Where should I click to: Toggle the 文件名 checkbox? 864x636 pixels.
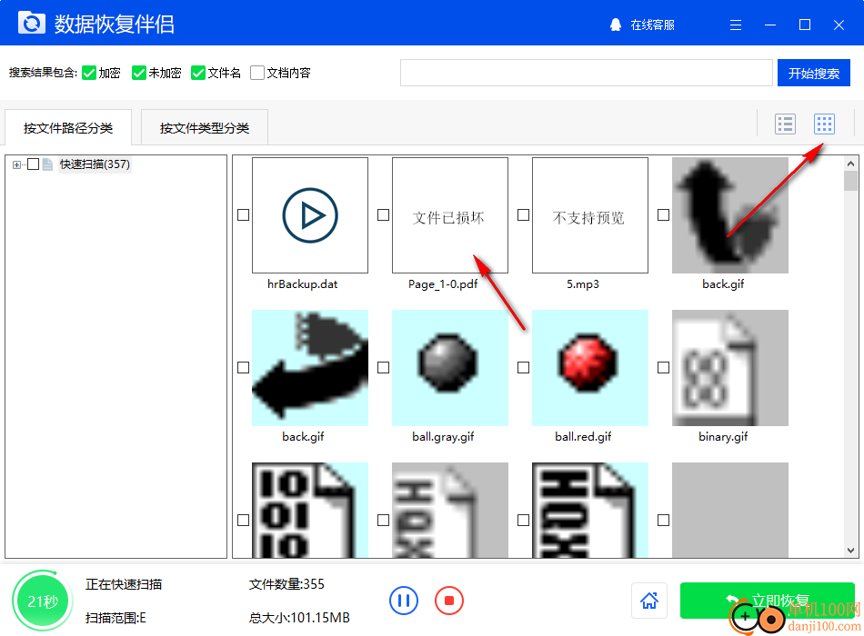click(x=198, y=73)
